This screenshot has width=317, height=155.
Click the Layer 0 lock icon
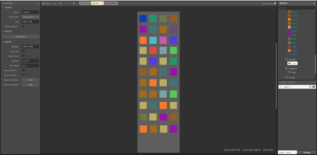[310, 87]
